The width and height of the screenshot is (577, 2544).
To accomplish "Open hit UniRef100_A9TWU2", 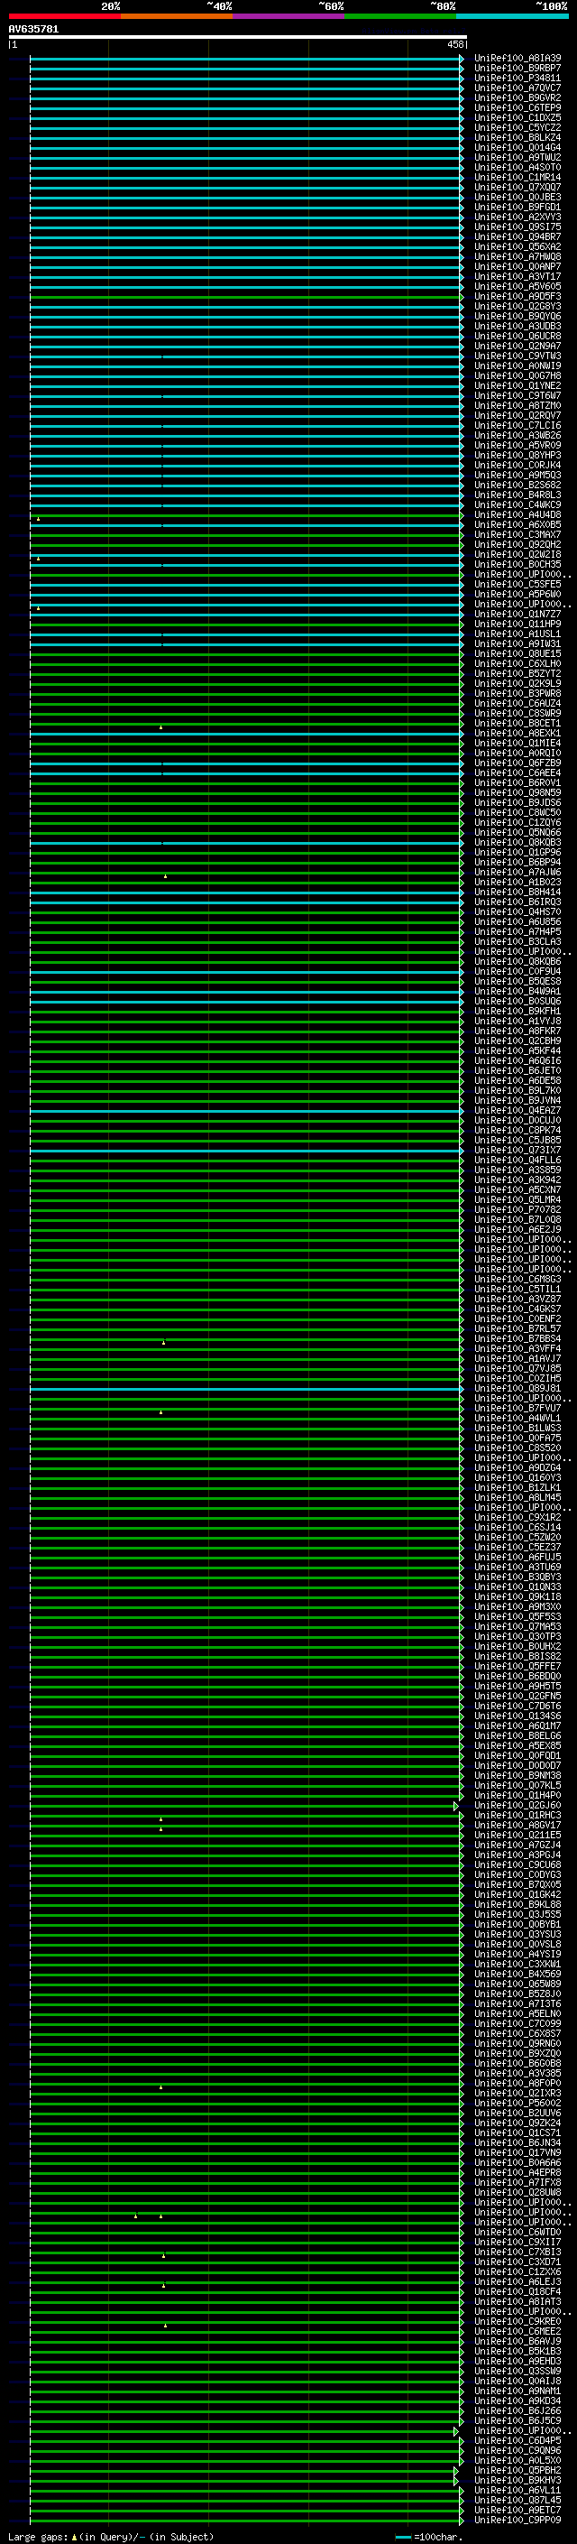I will click(x=517, y=157).
